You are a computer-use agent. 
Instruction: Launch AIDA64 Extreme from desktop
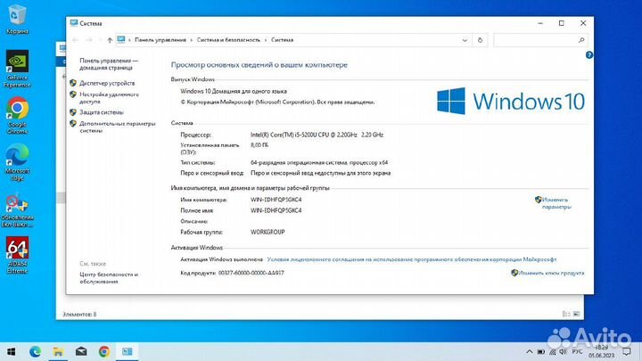point(17,255)
